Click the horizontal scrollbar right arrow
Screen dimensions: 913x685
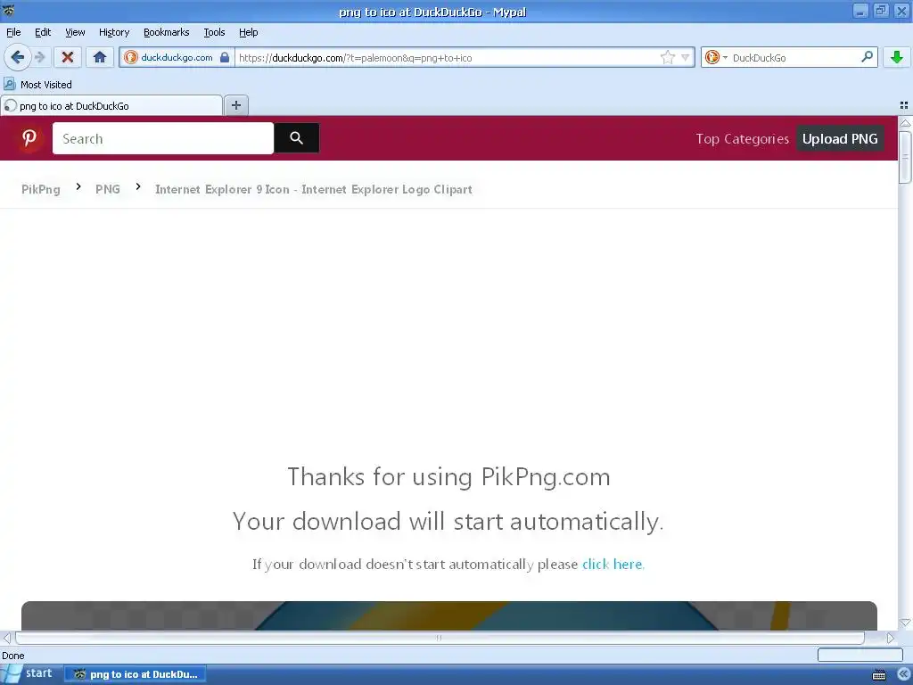point(891,638)
